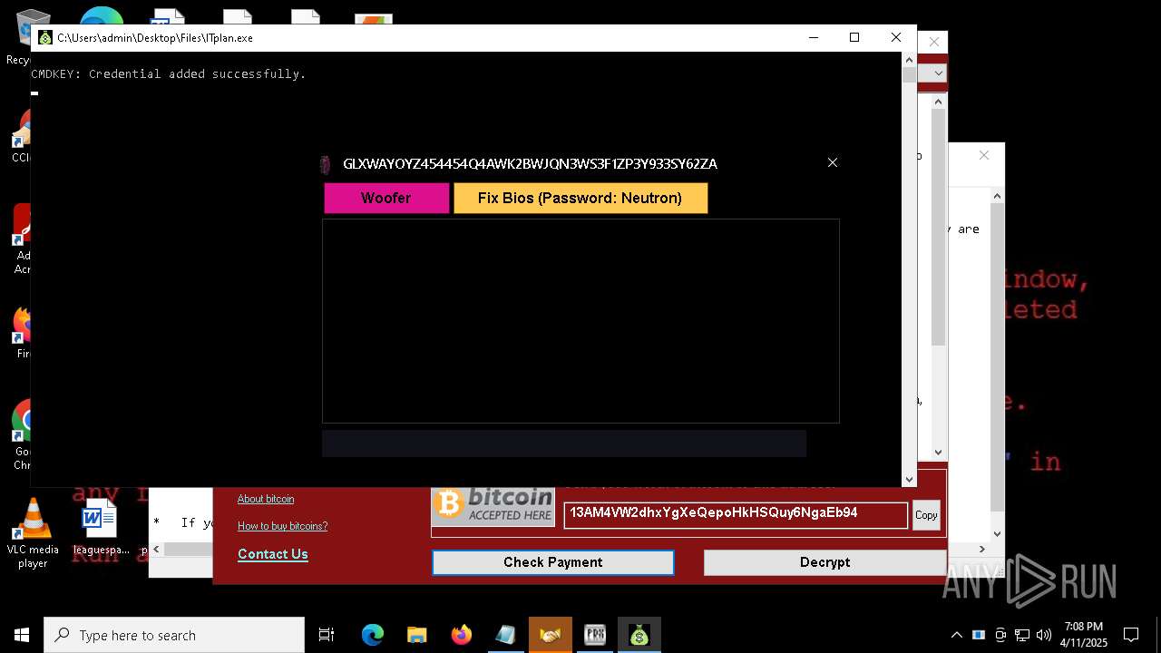
Task: Click the taskbar search box
Action: coord(174,635)
